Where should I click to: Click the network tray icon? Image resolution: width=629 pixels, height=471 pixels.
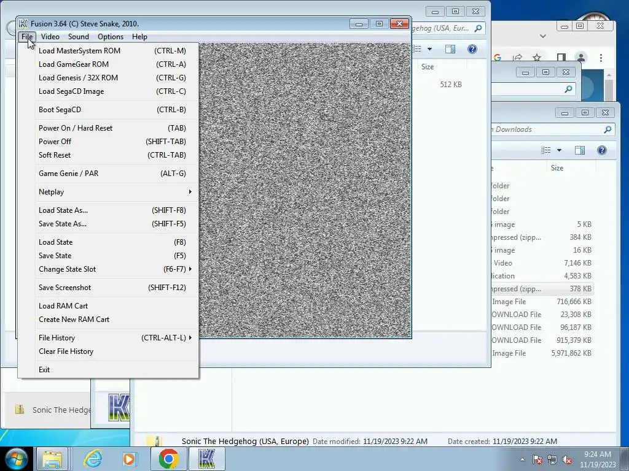click(552, 459)
